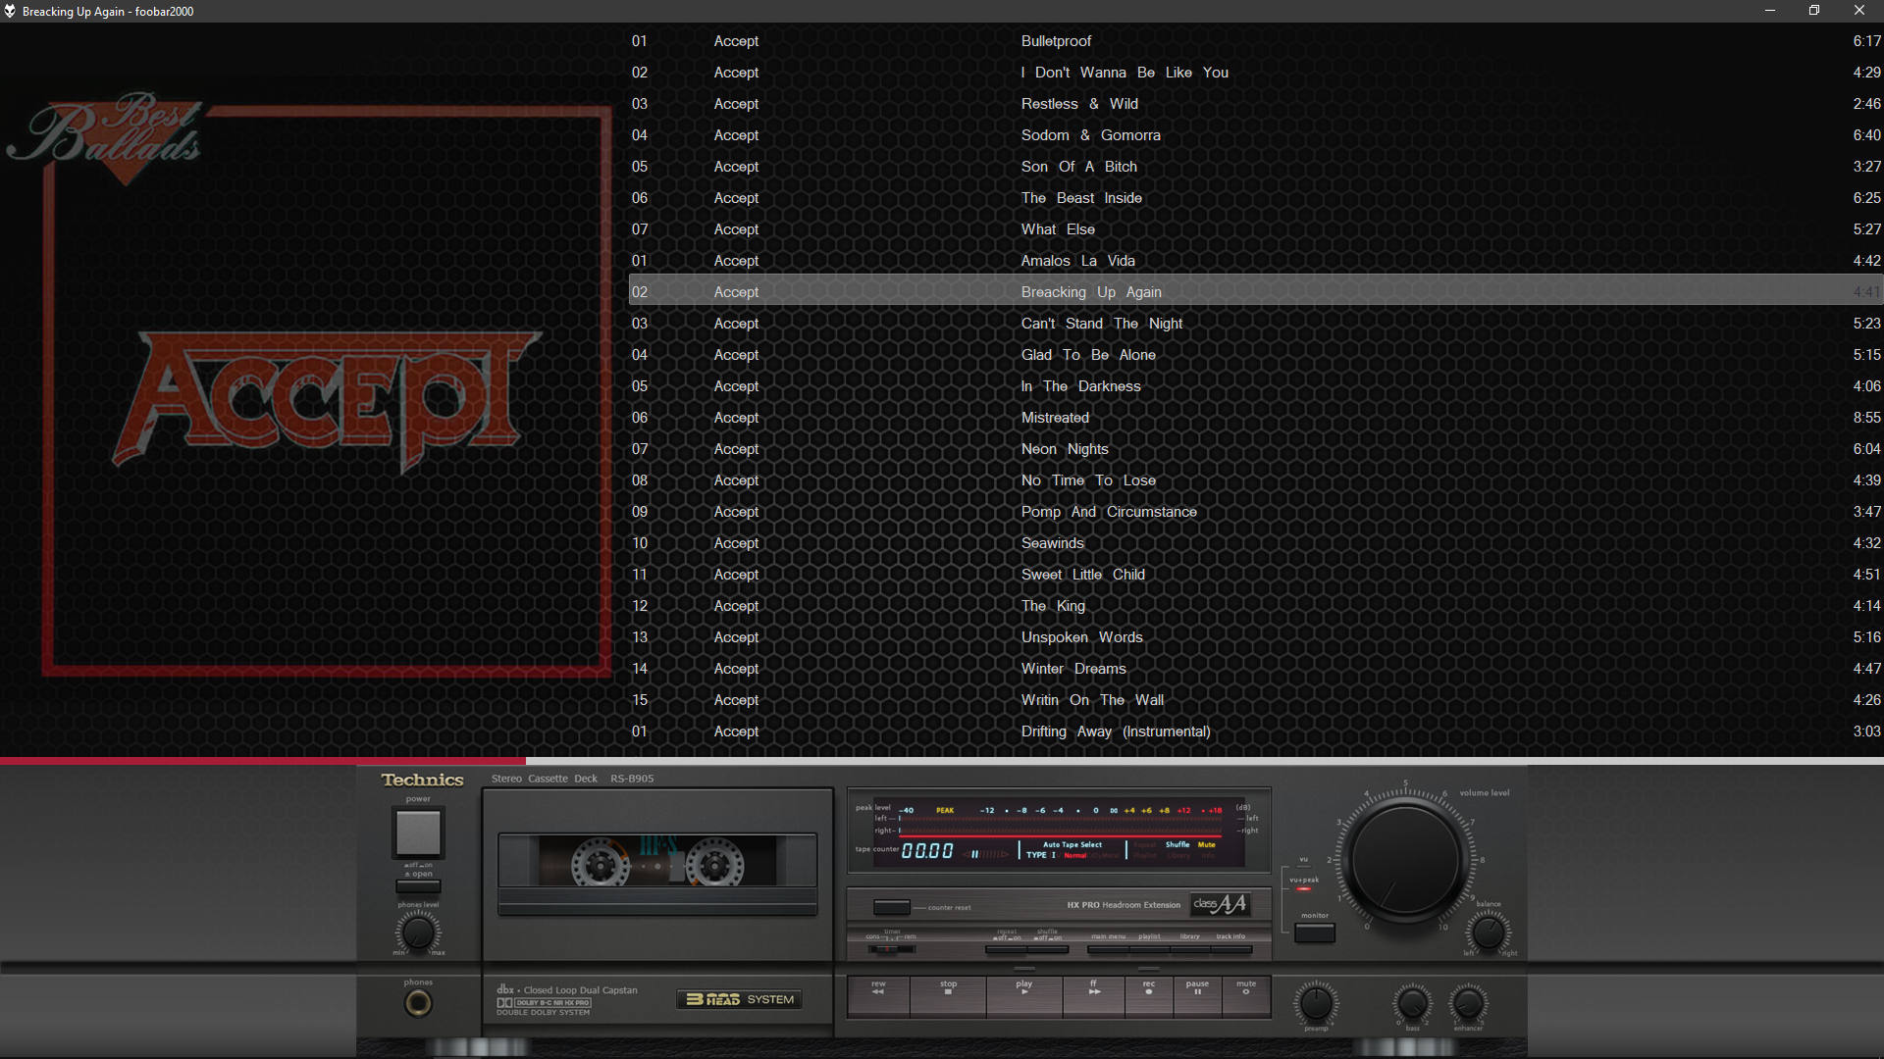Click the red seek progress bar
This screenshot has height=1059, width=1884.
coord(263,761)
